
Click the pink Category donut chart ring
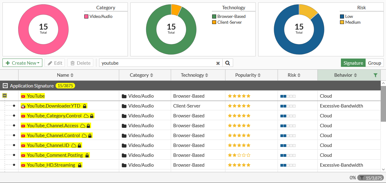point(23,30)
